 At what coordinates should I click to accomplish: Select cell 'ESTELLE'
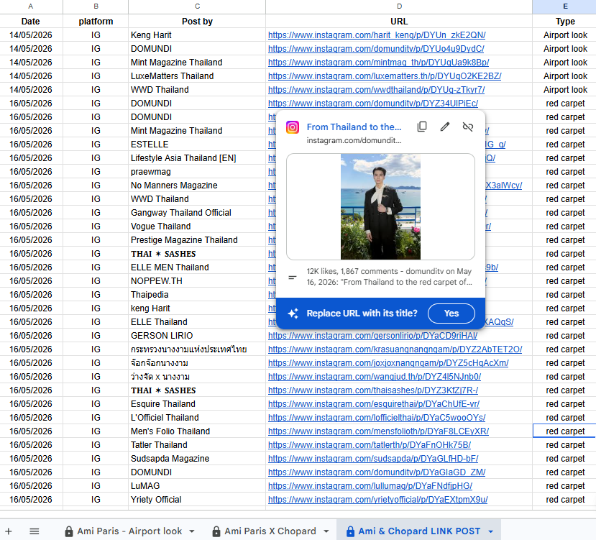click(x=197, y=145)
